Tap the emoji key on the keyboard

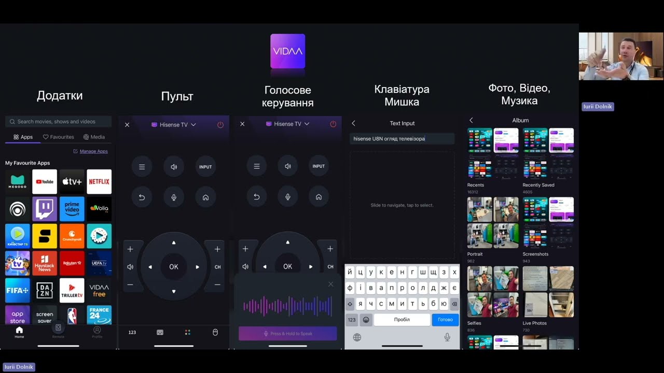tap(366, 320)
